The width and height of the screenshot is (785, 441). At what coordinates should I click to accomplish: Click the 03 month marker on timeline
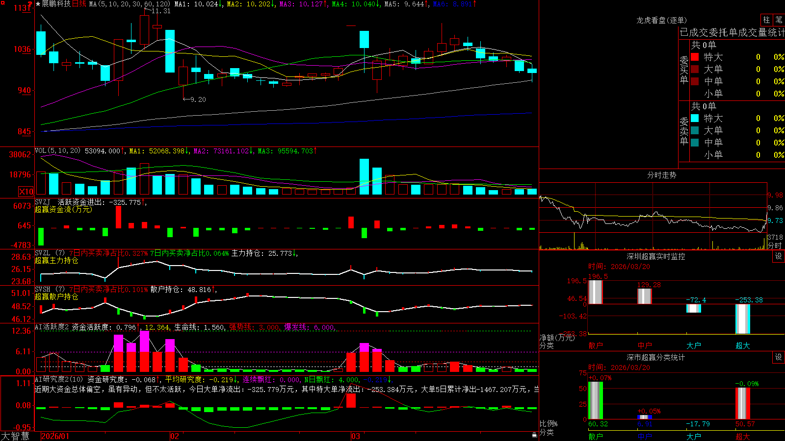pos(356,436)
